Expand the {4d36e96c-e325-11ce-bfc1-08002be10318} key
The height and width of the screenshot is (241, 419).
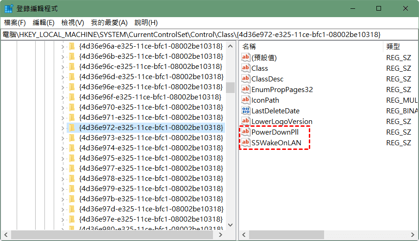(x=63, y=67)
